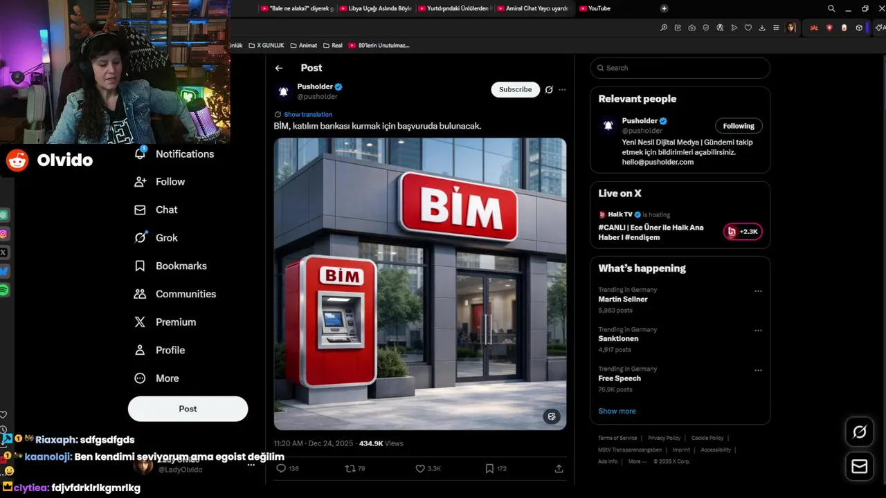
Task: Click Show more under What's happening
Action: pyautogui.click(x=617, y=411)
